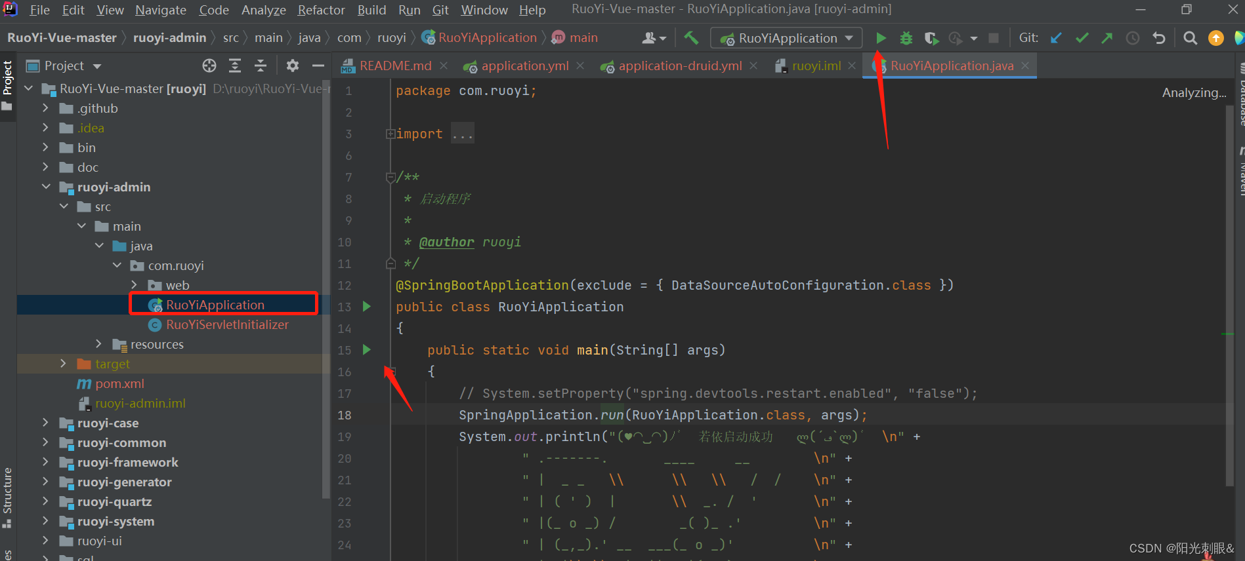Viewport: 1245px width, 561px height.
Task: Open Search Everywhere magnifier icon
Action: point(1190,38)
